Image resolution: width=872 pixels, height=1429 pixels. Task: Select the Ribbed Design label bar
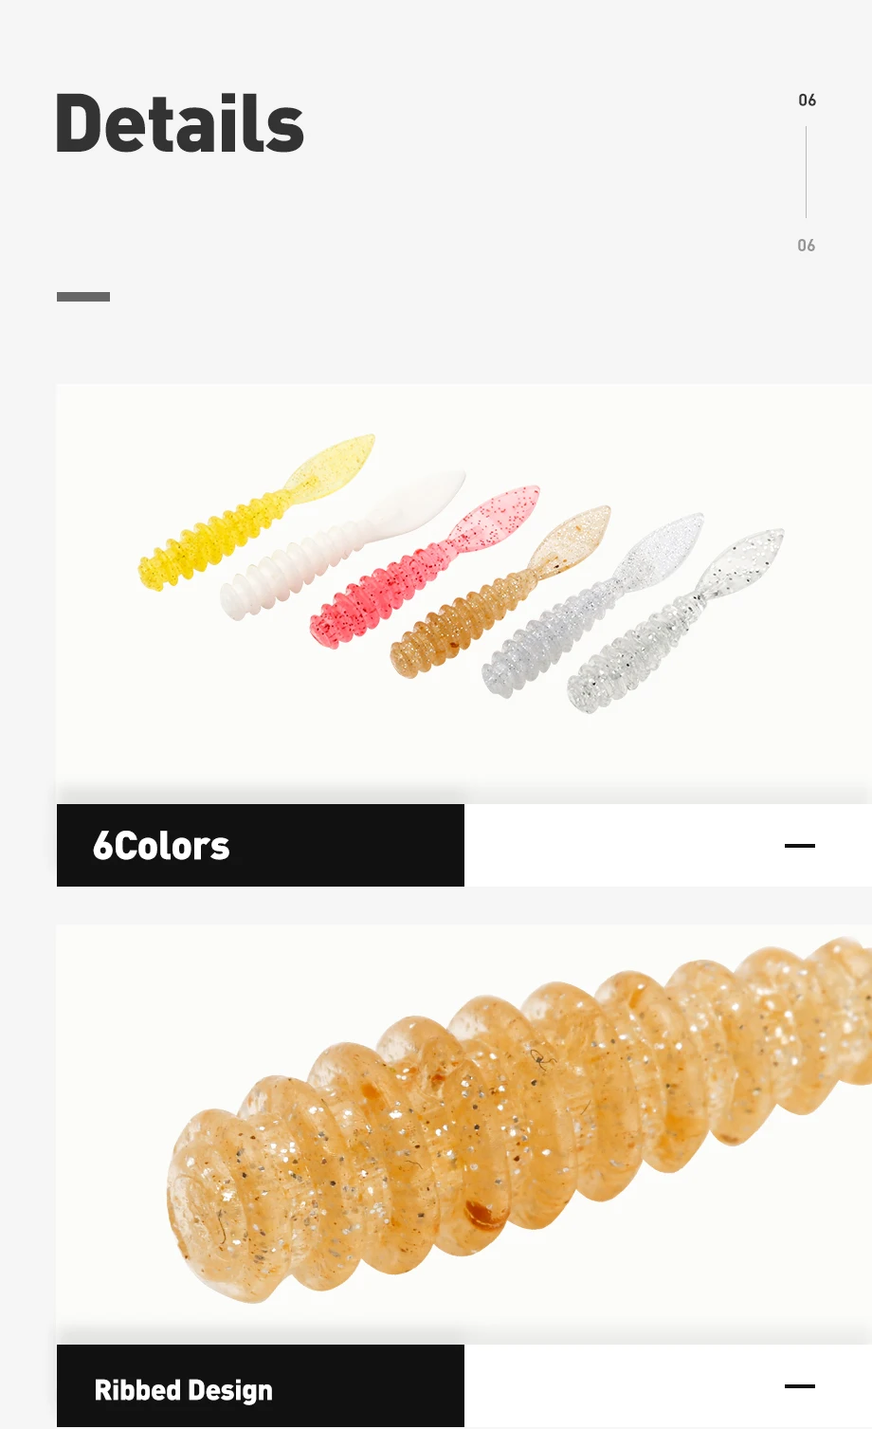pos(261,1386)
